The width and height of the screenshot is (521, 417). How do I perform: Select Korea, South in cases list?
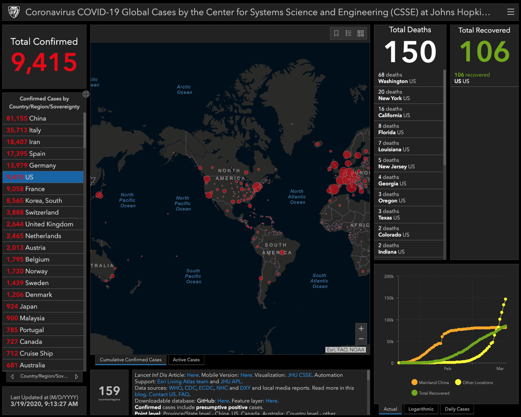point(43,201)
